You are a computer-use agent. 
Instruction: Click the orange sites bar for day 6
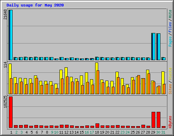point(37,86)
